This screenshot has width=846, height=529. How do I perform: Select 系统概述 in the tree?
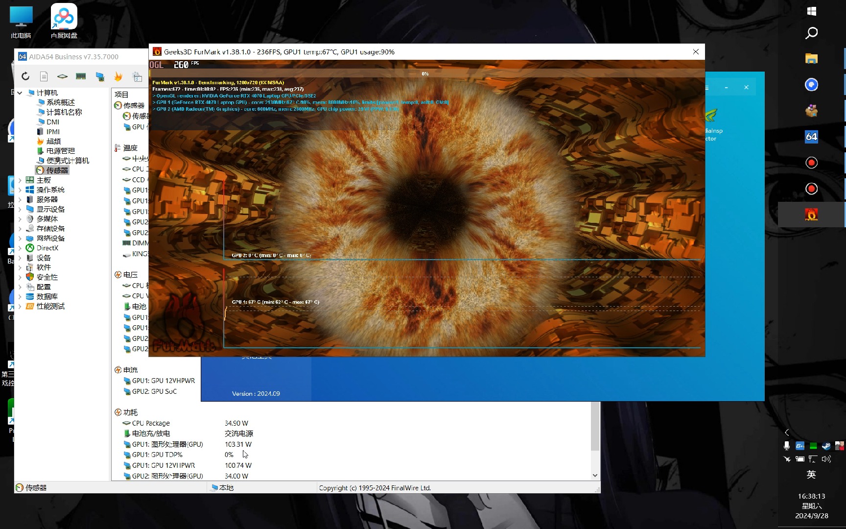tap(60, 102)
